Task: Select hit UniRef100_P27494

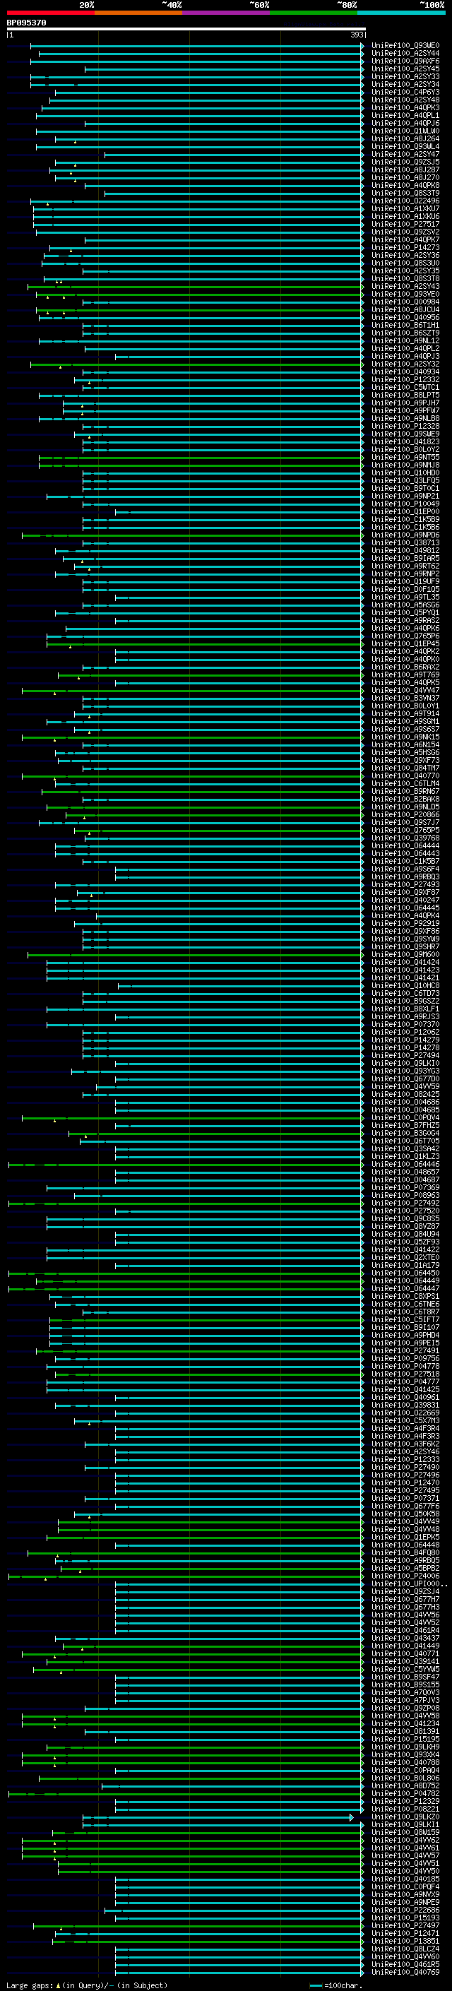Action: point(405,1056)
